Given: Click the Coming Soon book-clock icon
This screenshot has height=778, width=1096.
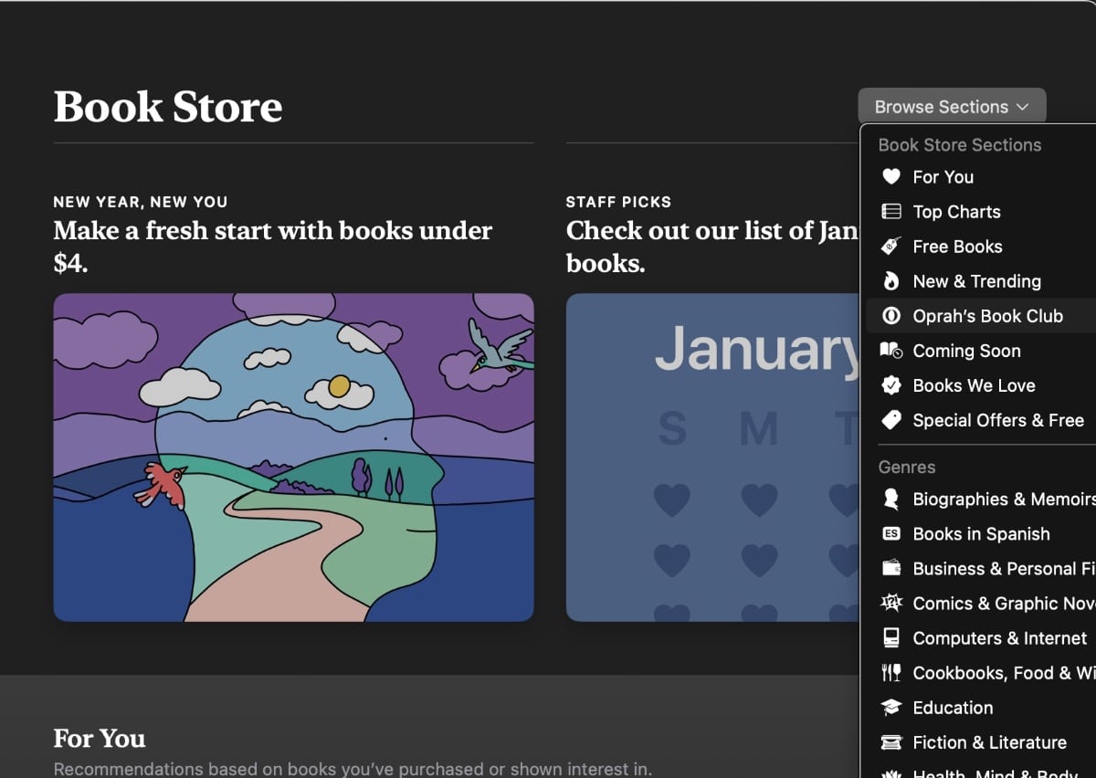Looking at the screenshot, I should [x=890, y=351].
